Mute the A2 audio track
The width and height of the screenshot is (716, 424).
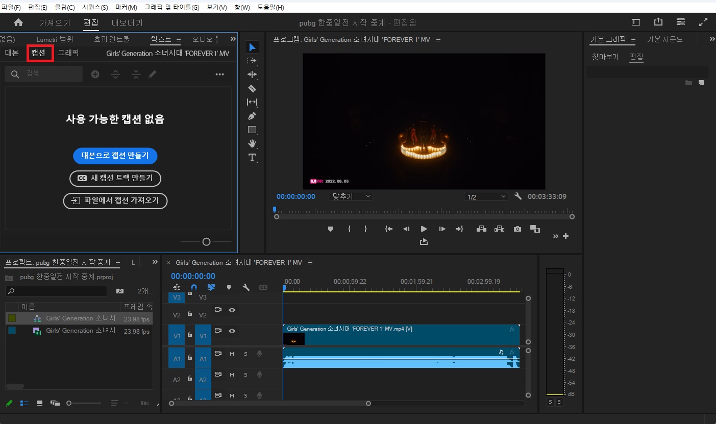(232, 375)
